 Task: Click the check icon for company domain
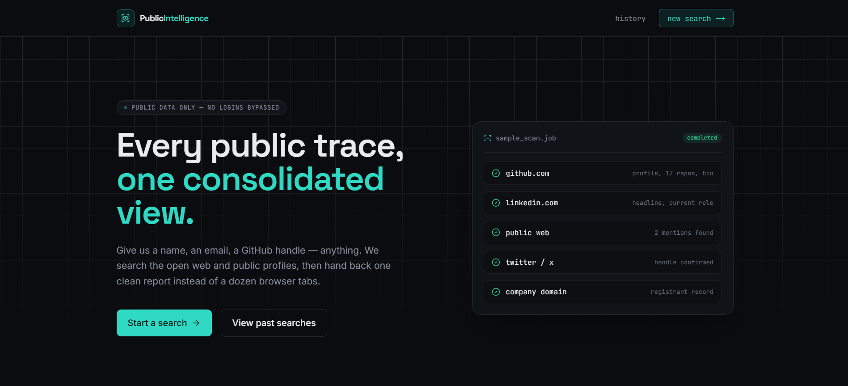[496, 292]
